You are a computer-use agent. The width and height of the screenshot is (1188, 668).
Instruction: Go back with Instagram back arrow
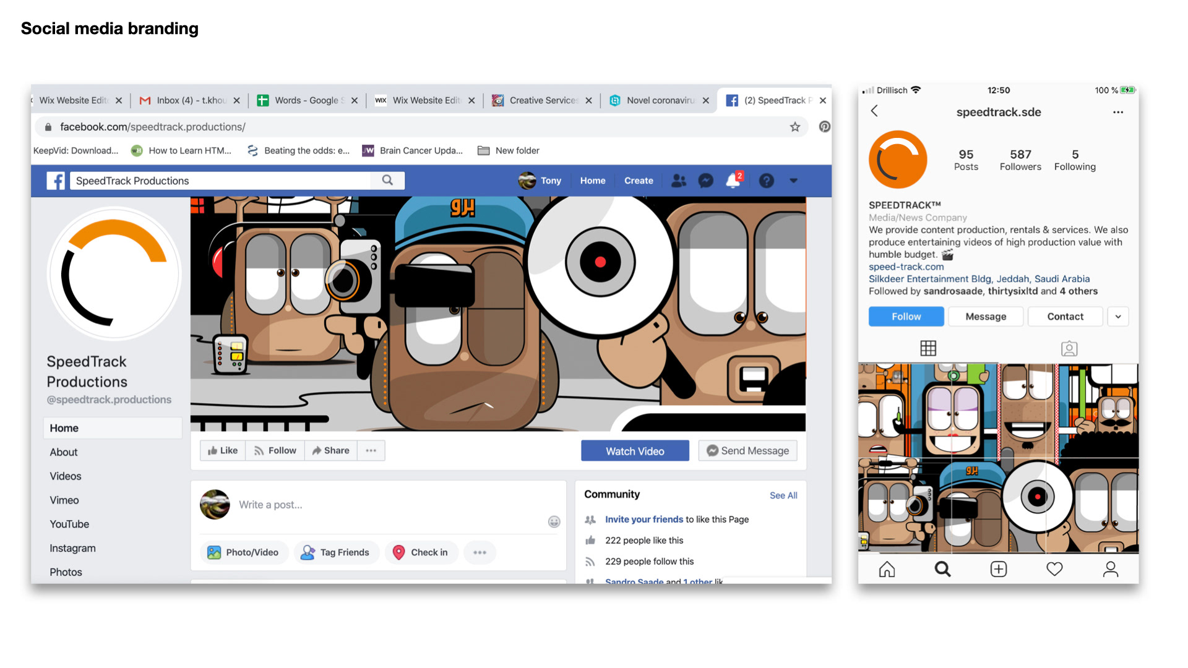click(874, 111)
